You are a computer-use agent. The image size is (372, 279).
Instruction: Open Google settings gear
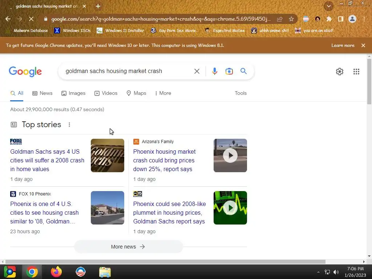click(x=340, y=72)
